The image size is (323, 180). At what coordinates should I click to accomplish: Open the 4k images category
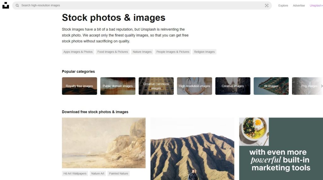point(271,86)
